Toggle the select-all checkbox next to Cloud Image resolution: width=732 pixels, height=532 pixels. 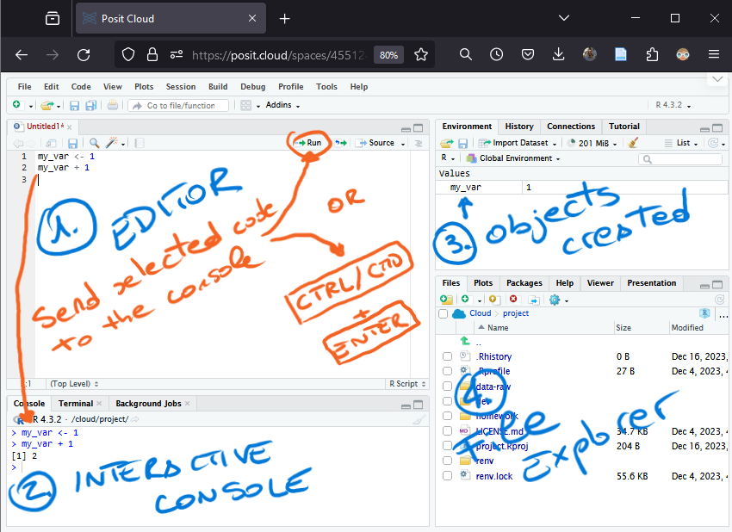(x=443, y=313)
